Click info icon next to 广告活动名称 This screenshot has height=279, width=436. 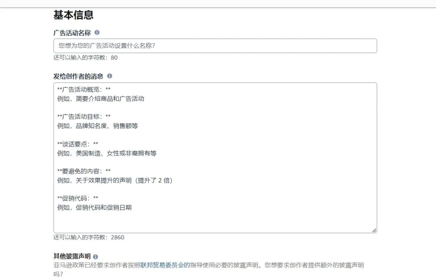pos(97,33)
